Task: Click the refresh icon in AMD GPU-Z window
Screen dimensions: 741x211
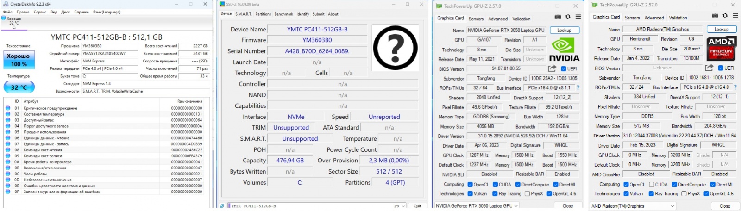Action: (x=726, y=16)
